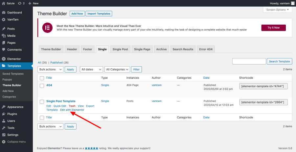The image size is (296, 152).
Task: Click Add New in the Templates submenu
Action: click(8, 91)
